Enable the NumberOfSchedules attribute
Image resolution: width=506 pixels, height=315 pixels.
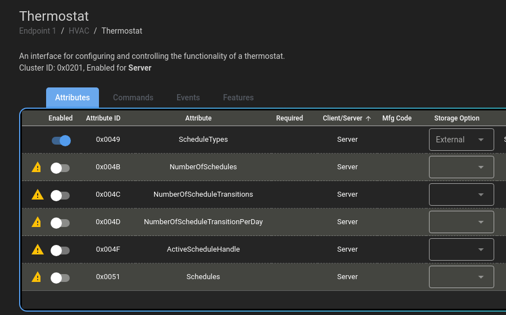60,168
